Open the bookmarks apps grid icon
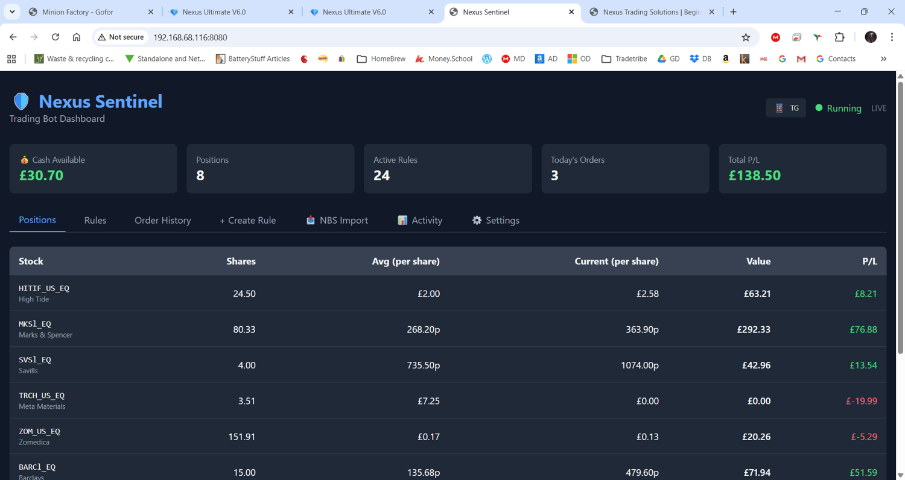905x480 pixels. tap(11, 58)
